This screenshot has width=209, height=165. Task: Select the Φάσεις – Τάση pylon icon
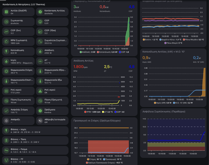(x=6, y=141)
